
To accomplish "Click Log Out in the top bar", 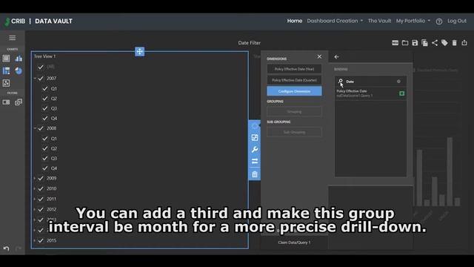I will (x=457, y=21).
